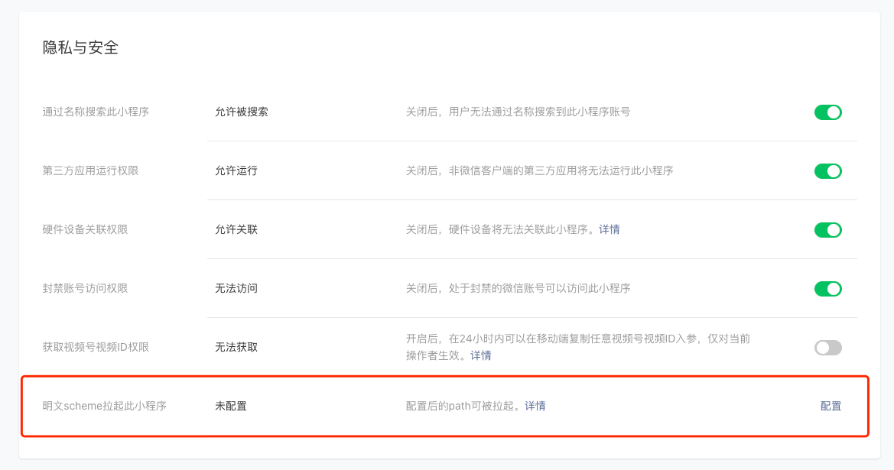Image resolution: width=894 pixels, height=470 pixels.
Task: Click 配置 link for plaintext scheme
Action: (831, 406)
